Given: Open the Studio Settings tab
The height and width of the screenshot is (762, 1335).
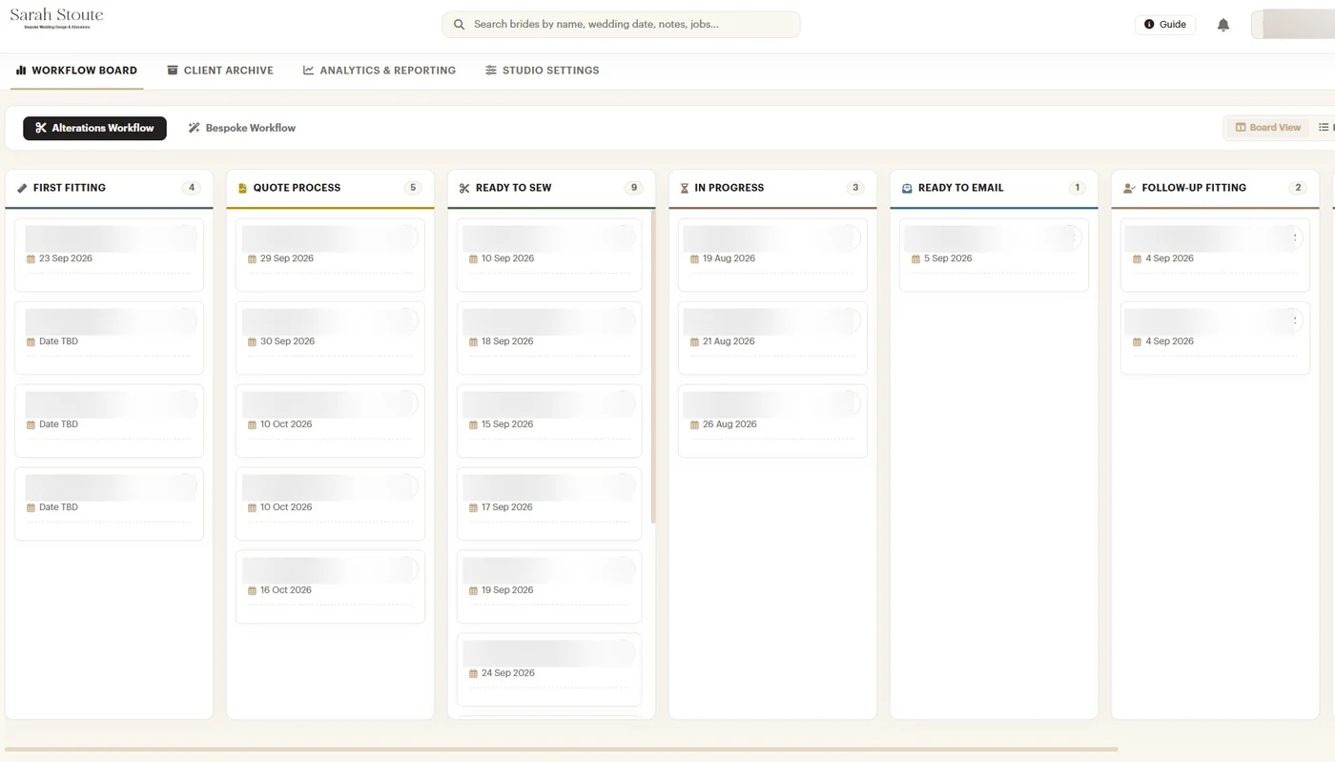Looking at the screenshot, I should pyautogui.click(x=542, y=71).
